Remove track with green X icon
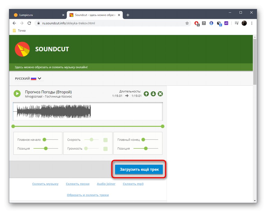Viewport: 266px width, 212px height. 160,94
